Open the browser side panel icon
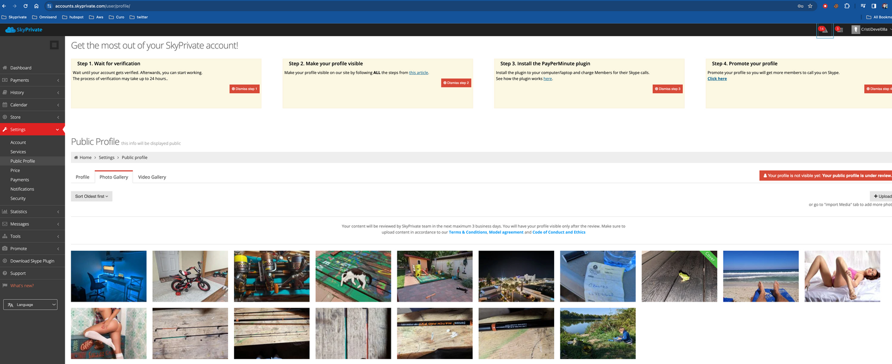 [874, 6]
